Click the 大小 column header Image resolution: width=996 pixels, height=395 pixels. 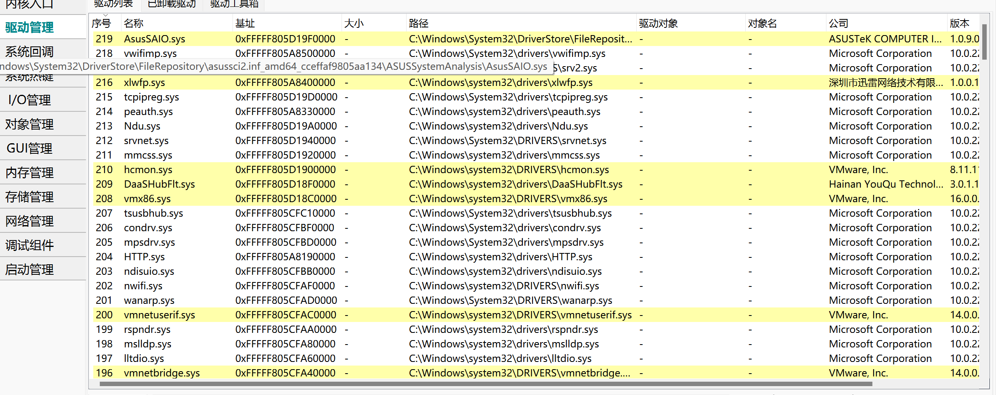[x=374, y=23]
